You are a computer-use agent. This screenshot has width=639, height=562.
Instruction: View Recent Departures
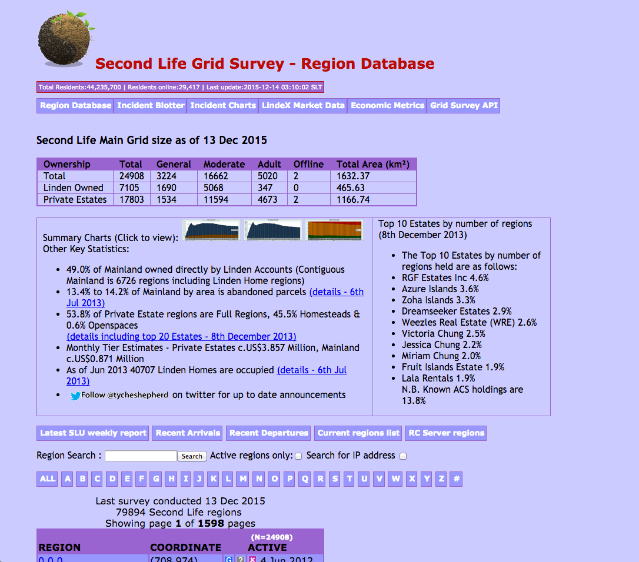268,433
